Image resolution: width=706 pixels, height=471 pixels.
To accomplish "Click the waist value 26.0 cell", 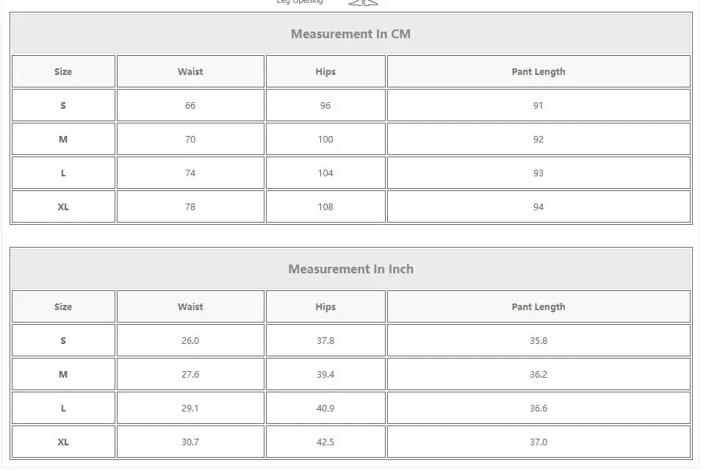I will point(190,340).
